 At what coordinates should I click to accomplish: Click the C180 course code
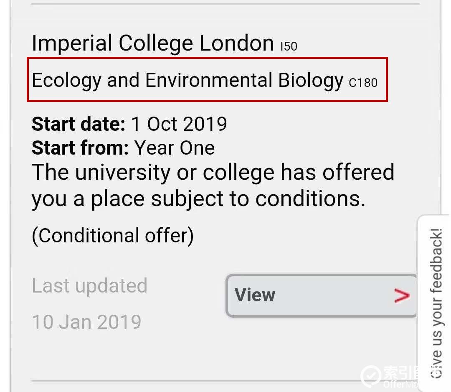coord(363,83)
